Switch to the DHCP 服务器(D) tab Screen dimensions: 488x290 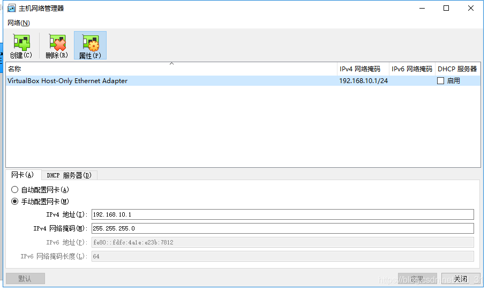click(x=69, y=175)
